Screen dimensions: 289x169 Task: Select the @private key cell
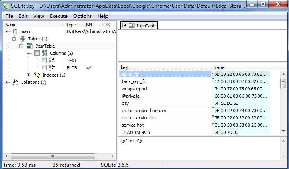(165, 96)
